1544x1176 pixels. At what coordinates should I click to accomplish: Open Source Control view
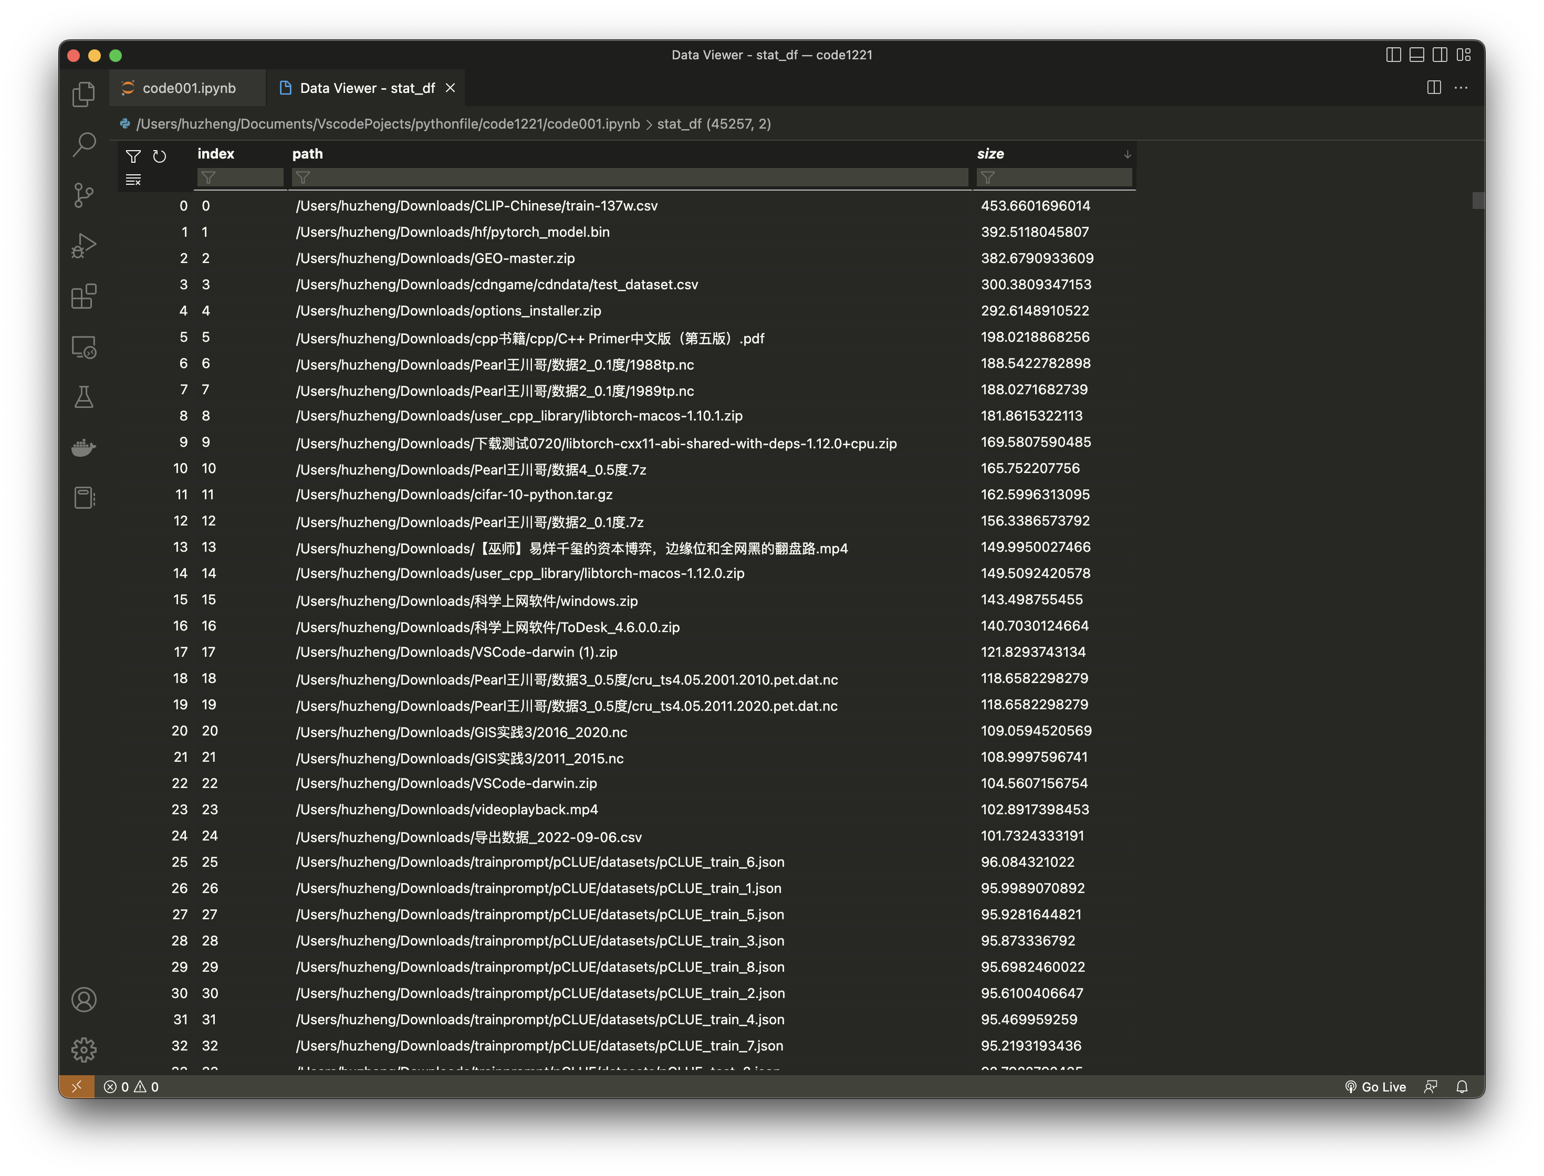point(84,195)
